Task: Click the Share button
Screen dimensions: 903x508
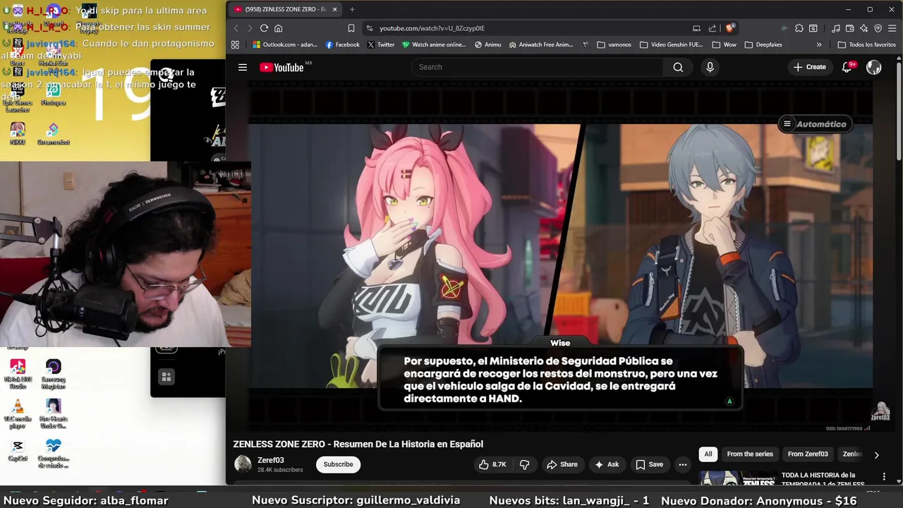Action: coord(562,464)
